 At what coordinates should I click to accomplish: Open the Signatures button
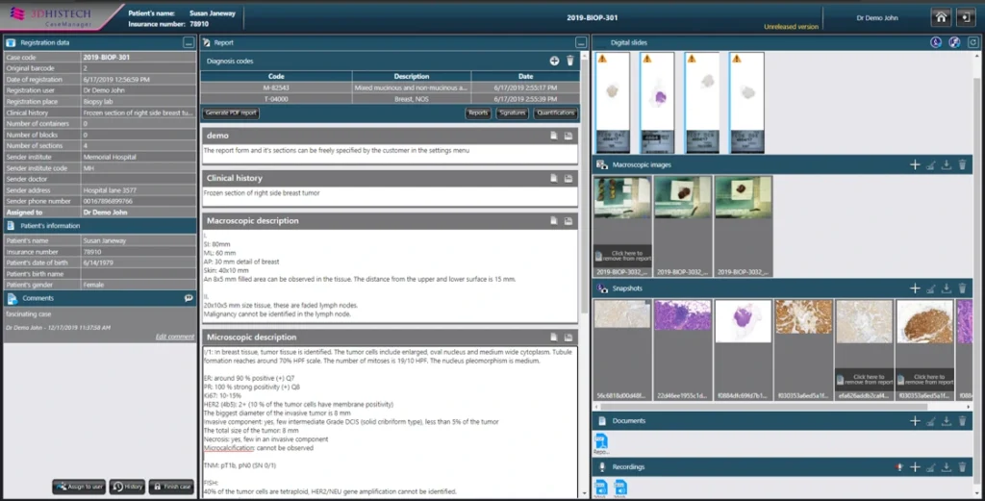512,113
